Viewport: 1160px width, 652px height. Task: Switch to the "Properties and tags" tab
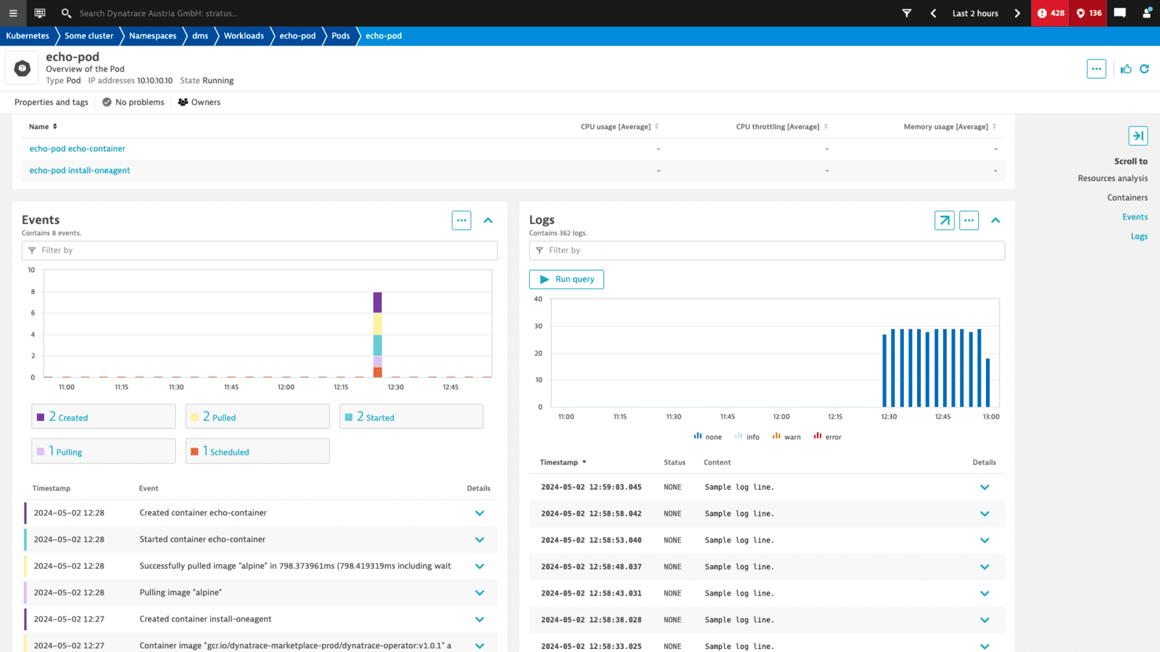tap(51, 102)
